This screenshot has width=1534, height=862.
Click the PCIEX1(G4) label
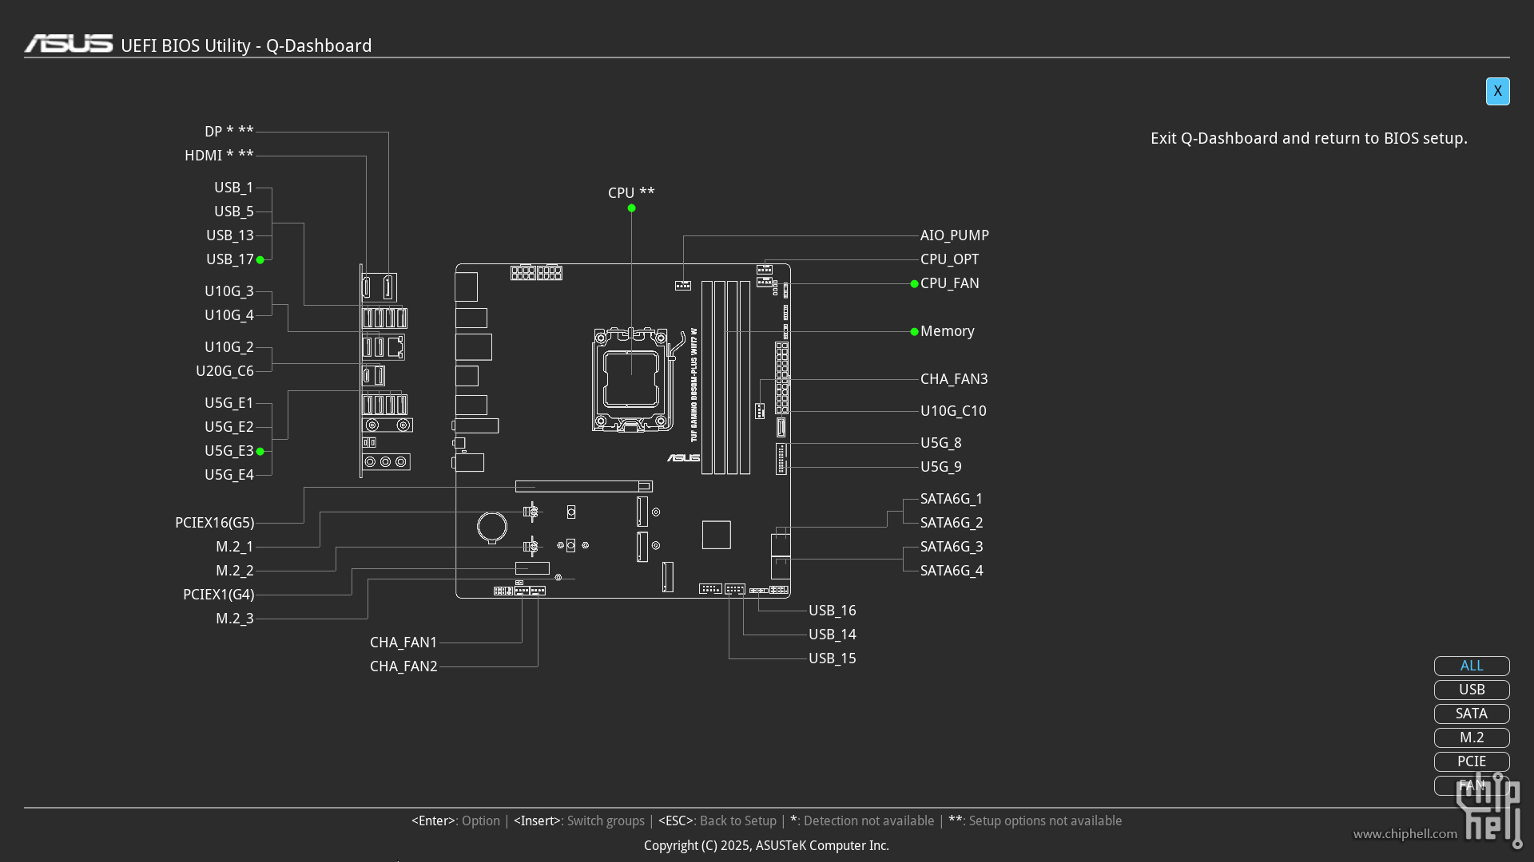click(218, 595)
